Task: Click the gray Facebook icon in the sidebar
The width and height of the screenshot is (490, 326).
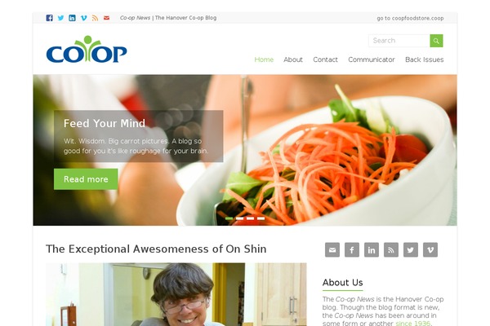Action: pos(352,249)
